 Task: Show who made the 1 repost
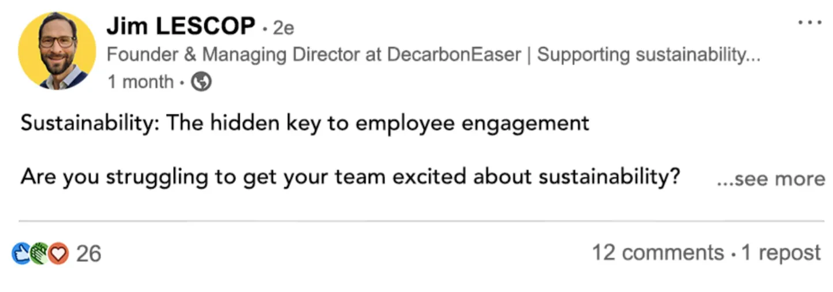click(780, 253)
